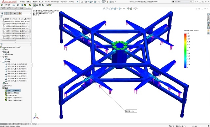Screen dimensions: 210x127
Task: Toggle the highlighted view button in Simulation toolbar
Action: 34,5
